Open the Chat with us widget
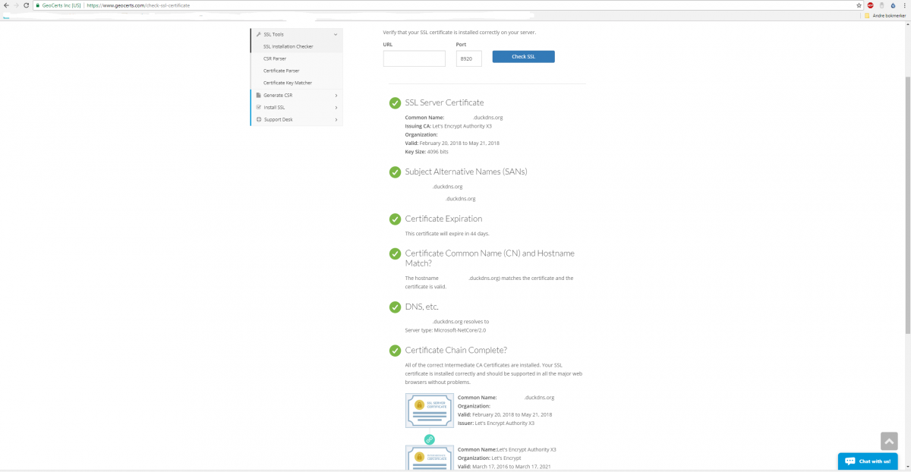The width and height of the screenshot is (911, 472). click(x=868, y=461)
